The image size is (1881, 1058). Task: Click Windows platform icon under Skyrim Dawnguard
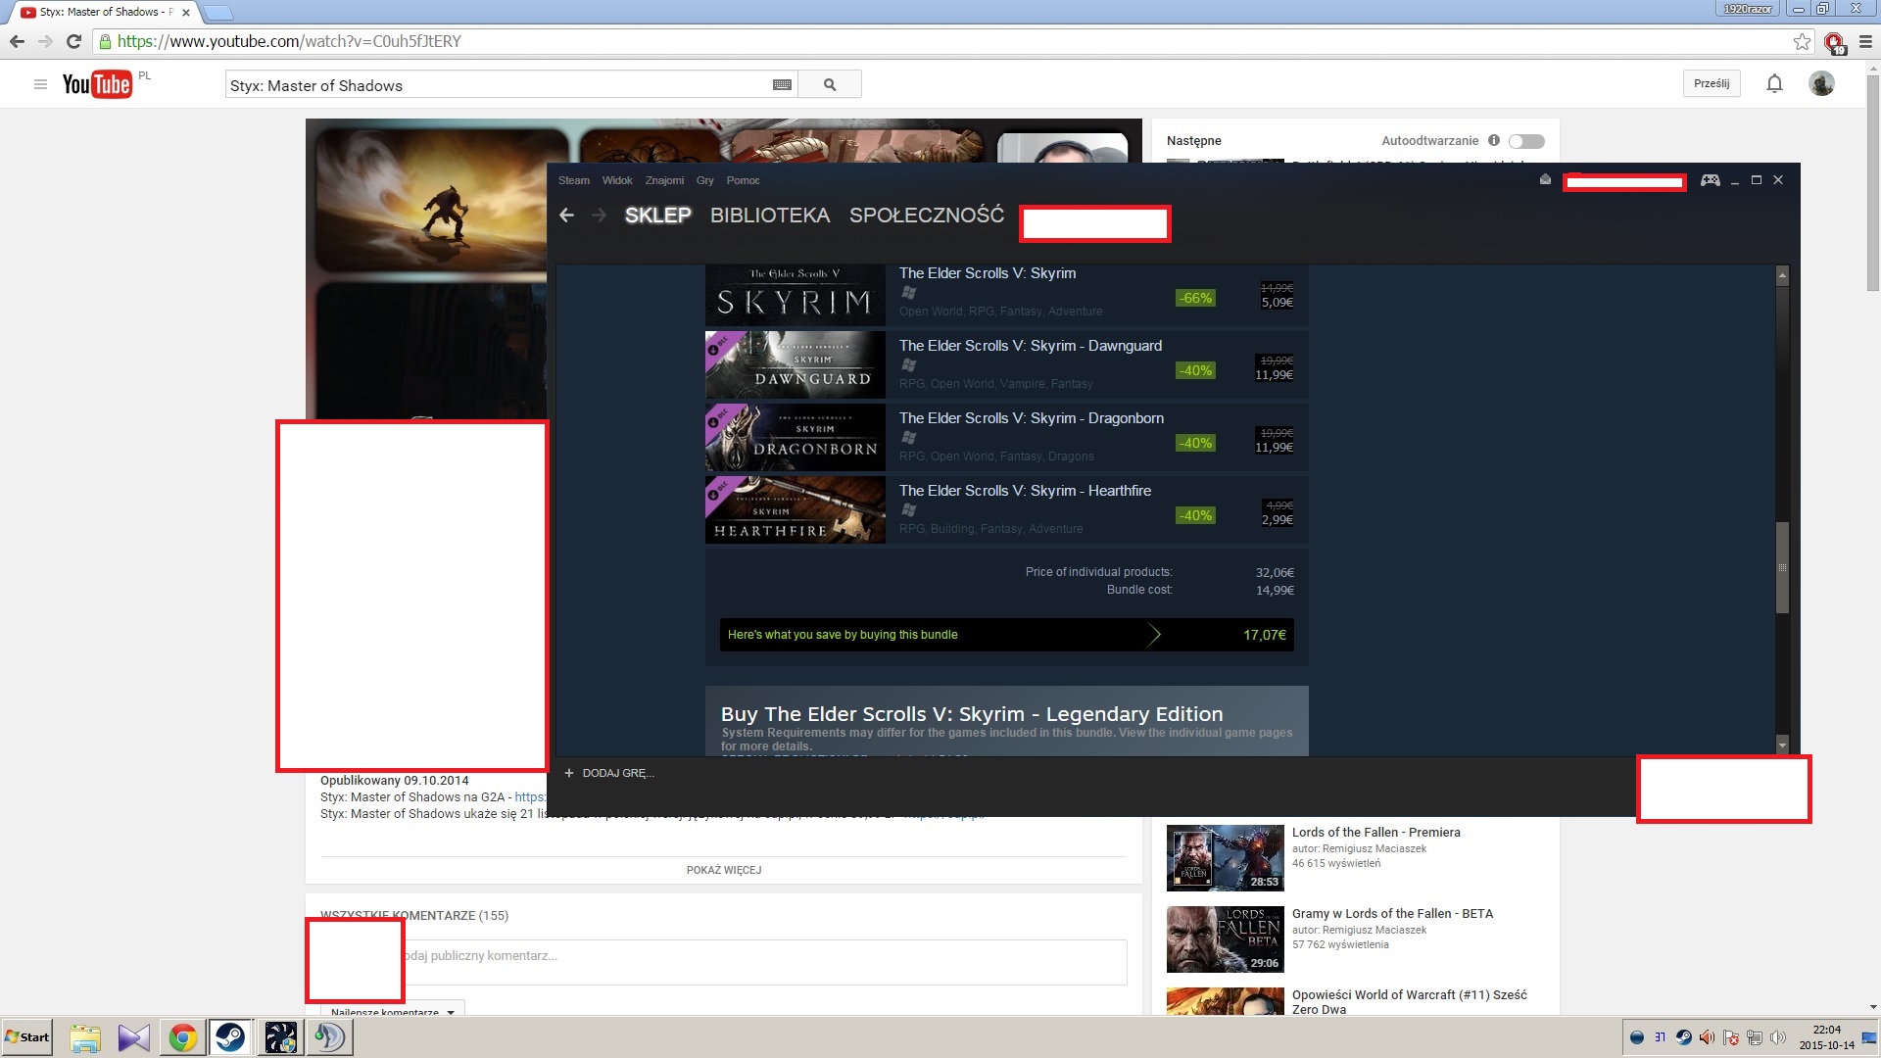908,365
